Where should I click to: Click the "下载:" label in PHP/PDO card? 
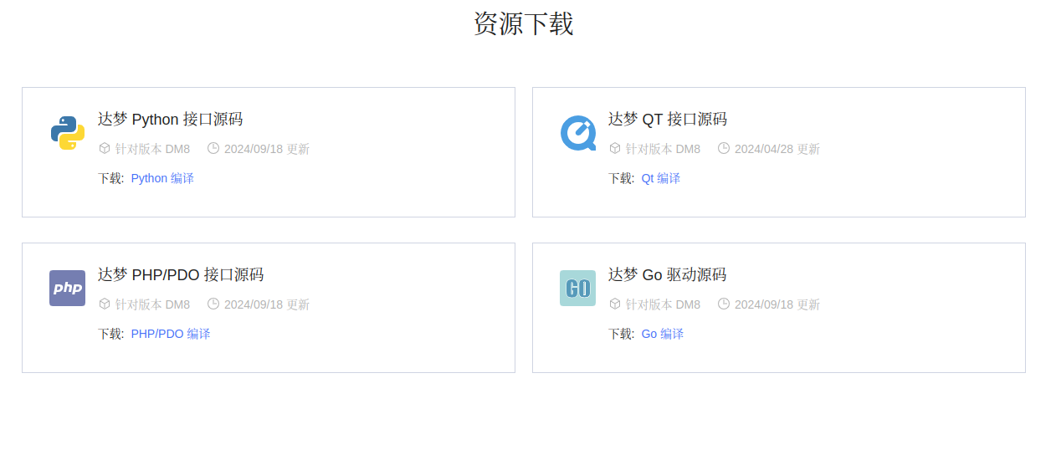[111, 334]
